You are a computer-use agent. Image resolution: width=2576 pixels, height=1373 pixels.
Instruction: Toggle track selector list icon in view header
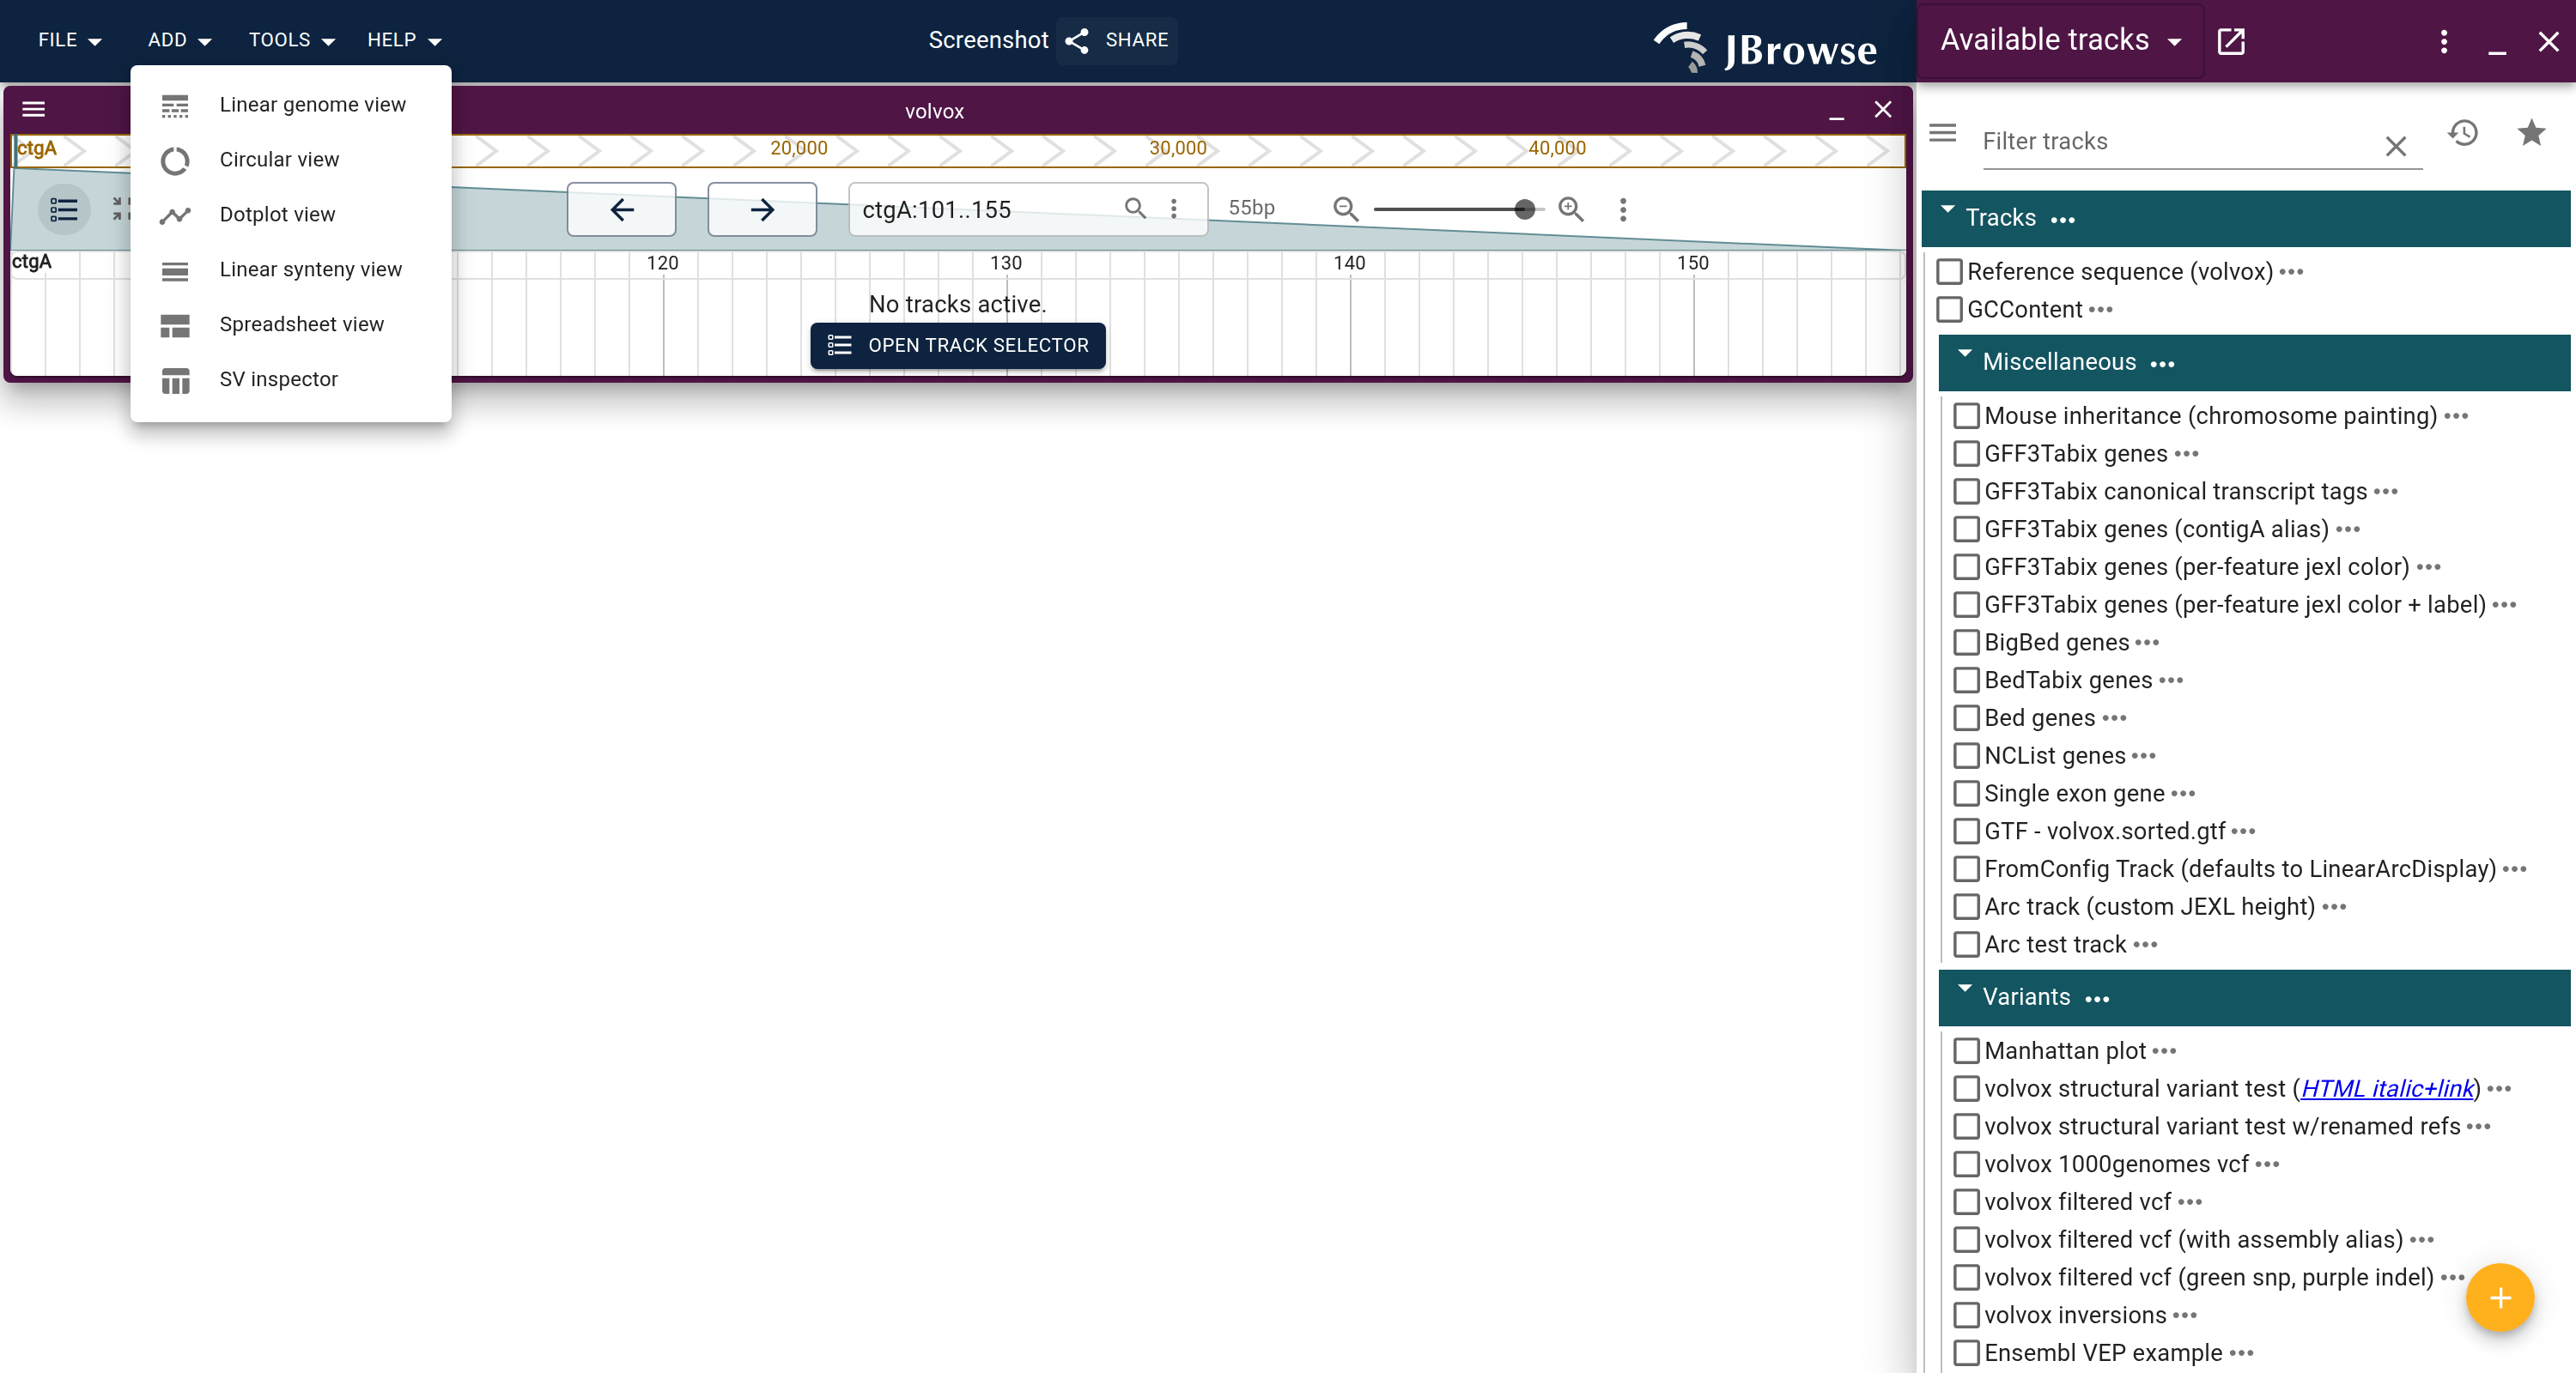pyautogui.click(x=64, y=210)
